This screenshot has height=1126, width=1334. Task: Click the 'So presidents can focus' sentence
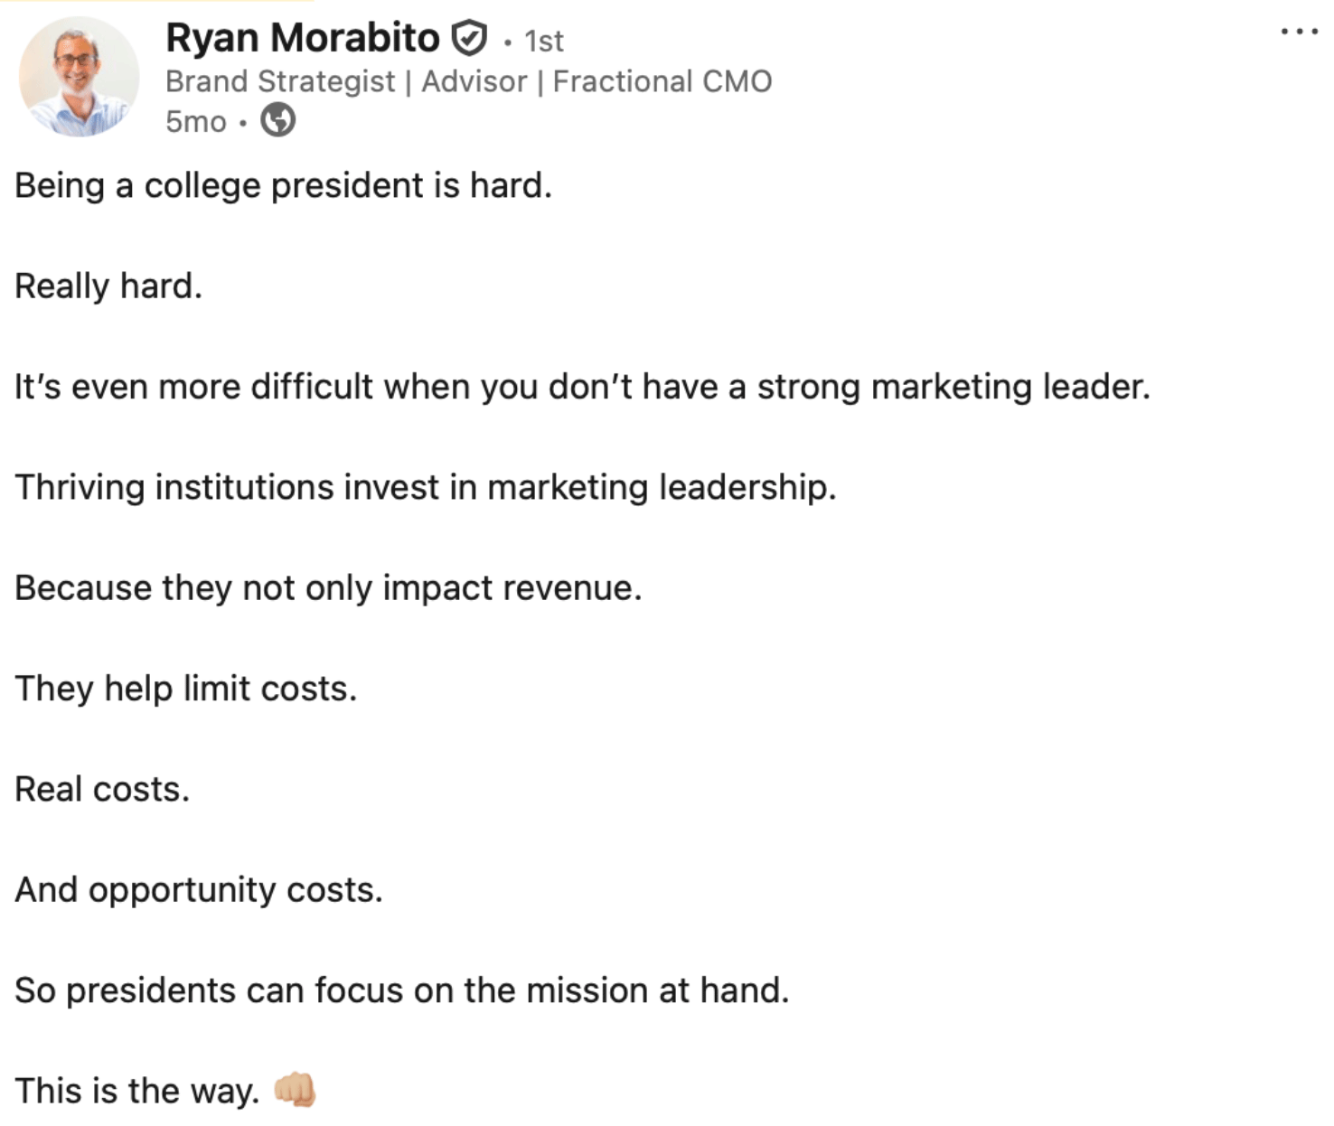[402, 990]
